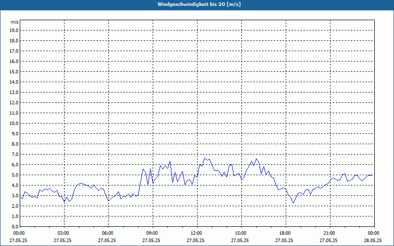394x246 pixels.
Task: Click the 1,0 y-axis label
Action: point(15,216)
